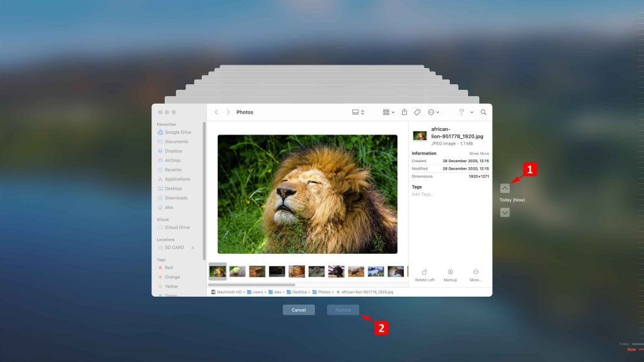Viewport: 644px width, 362px height.
Task: Select the Red tag in the sidebar
Action: click(x=165, y=268)
